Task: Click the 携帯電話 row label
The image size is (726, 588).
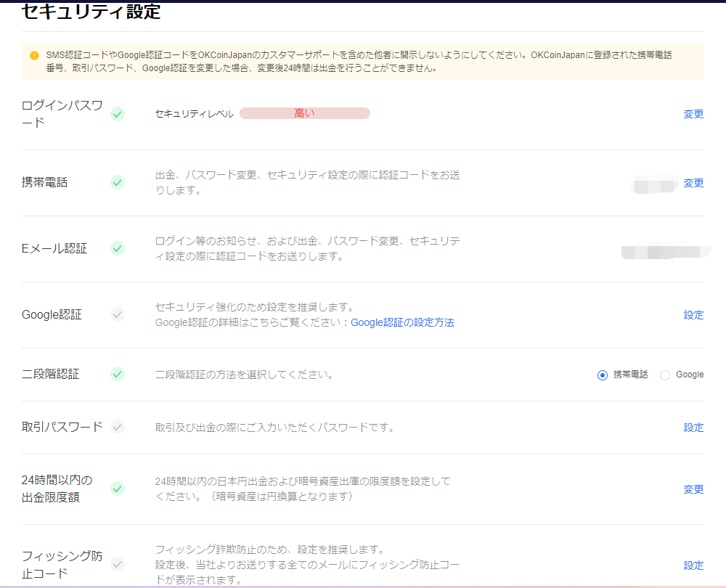Action: coord(44,182)
